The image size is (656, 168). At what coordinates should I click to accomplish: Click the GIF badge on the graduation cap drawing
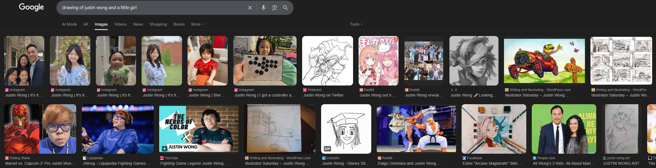coord(327,149)
